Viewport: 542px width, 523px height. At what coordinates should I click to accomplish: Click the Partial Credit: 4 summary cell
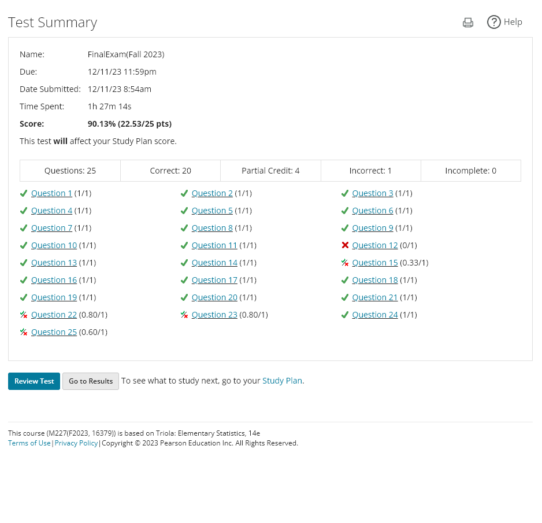[x=270, y=171]
